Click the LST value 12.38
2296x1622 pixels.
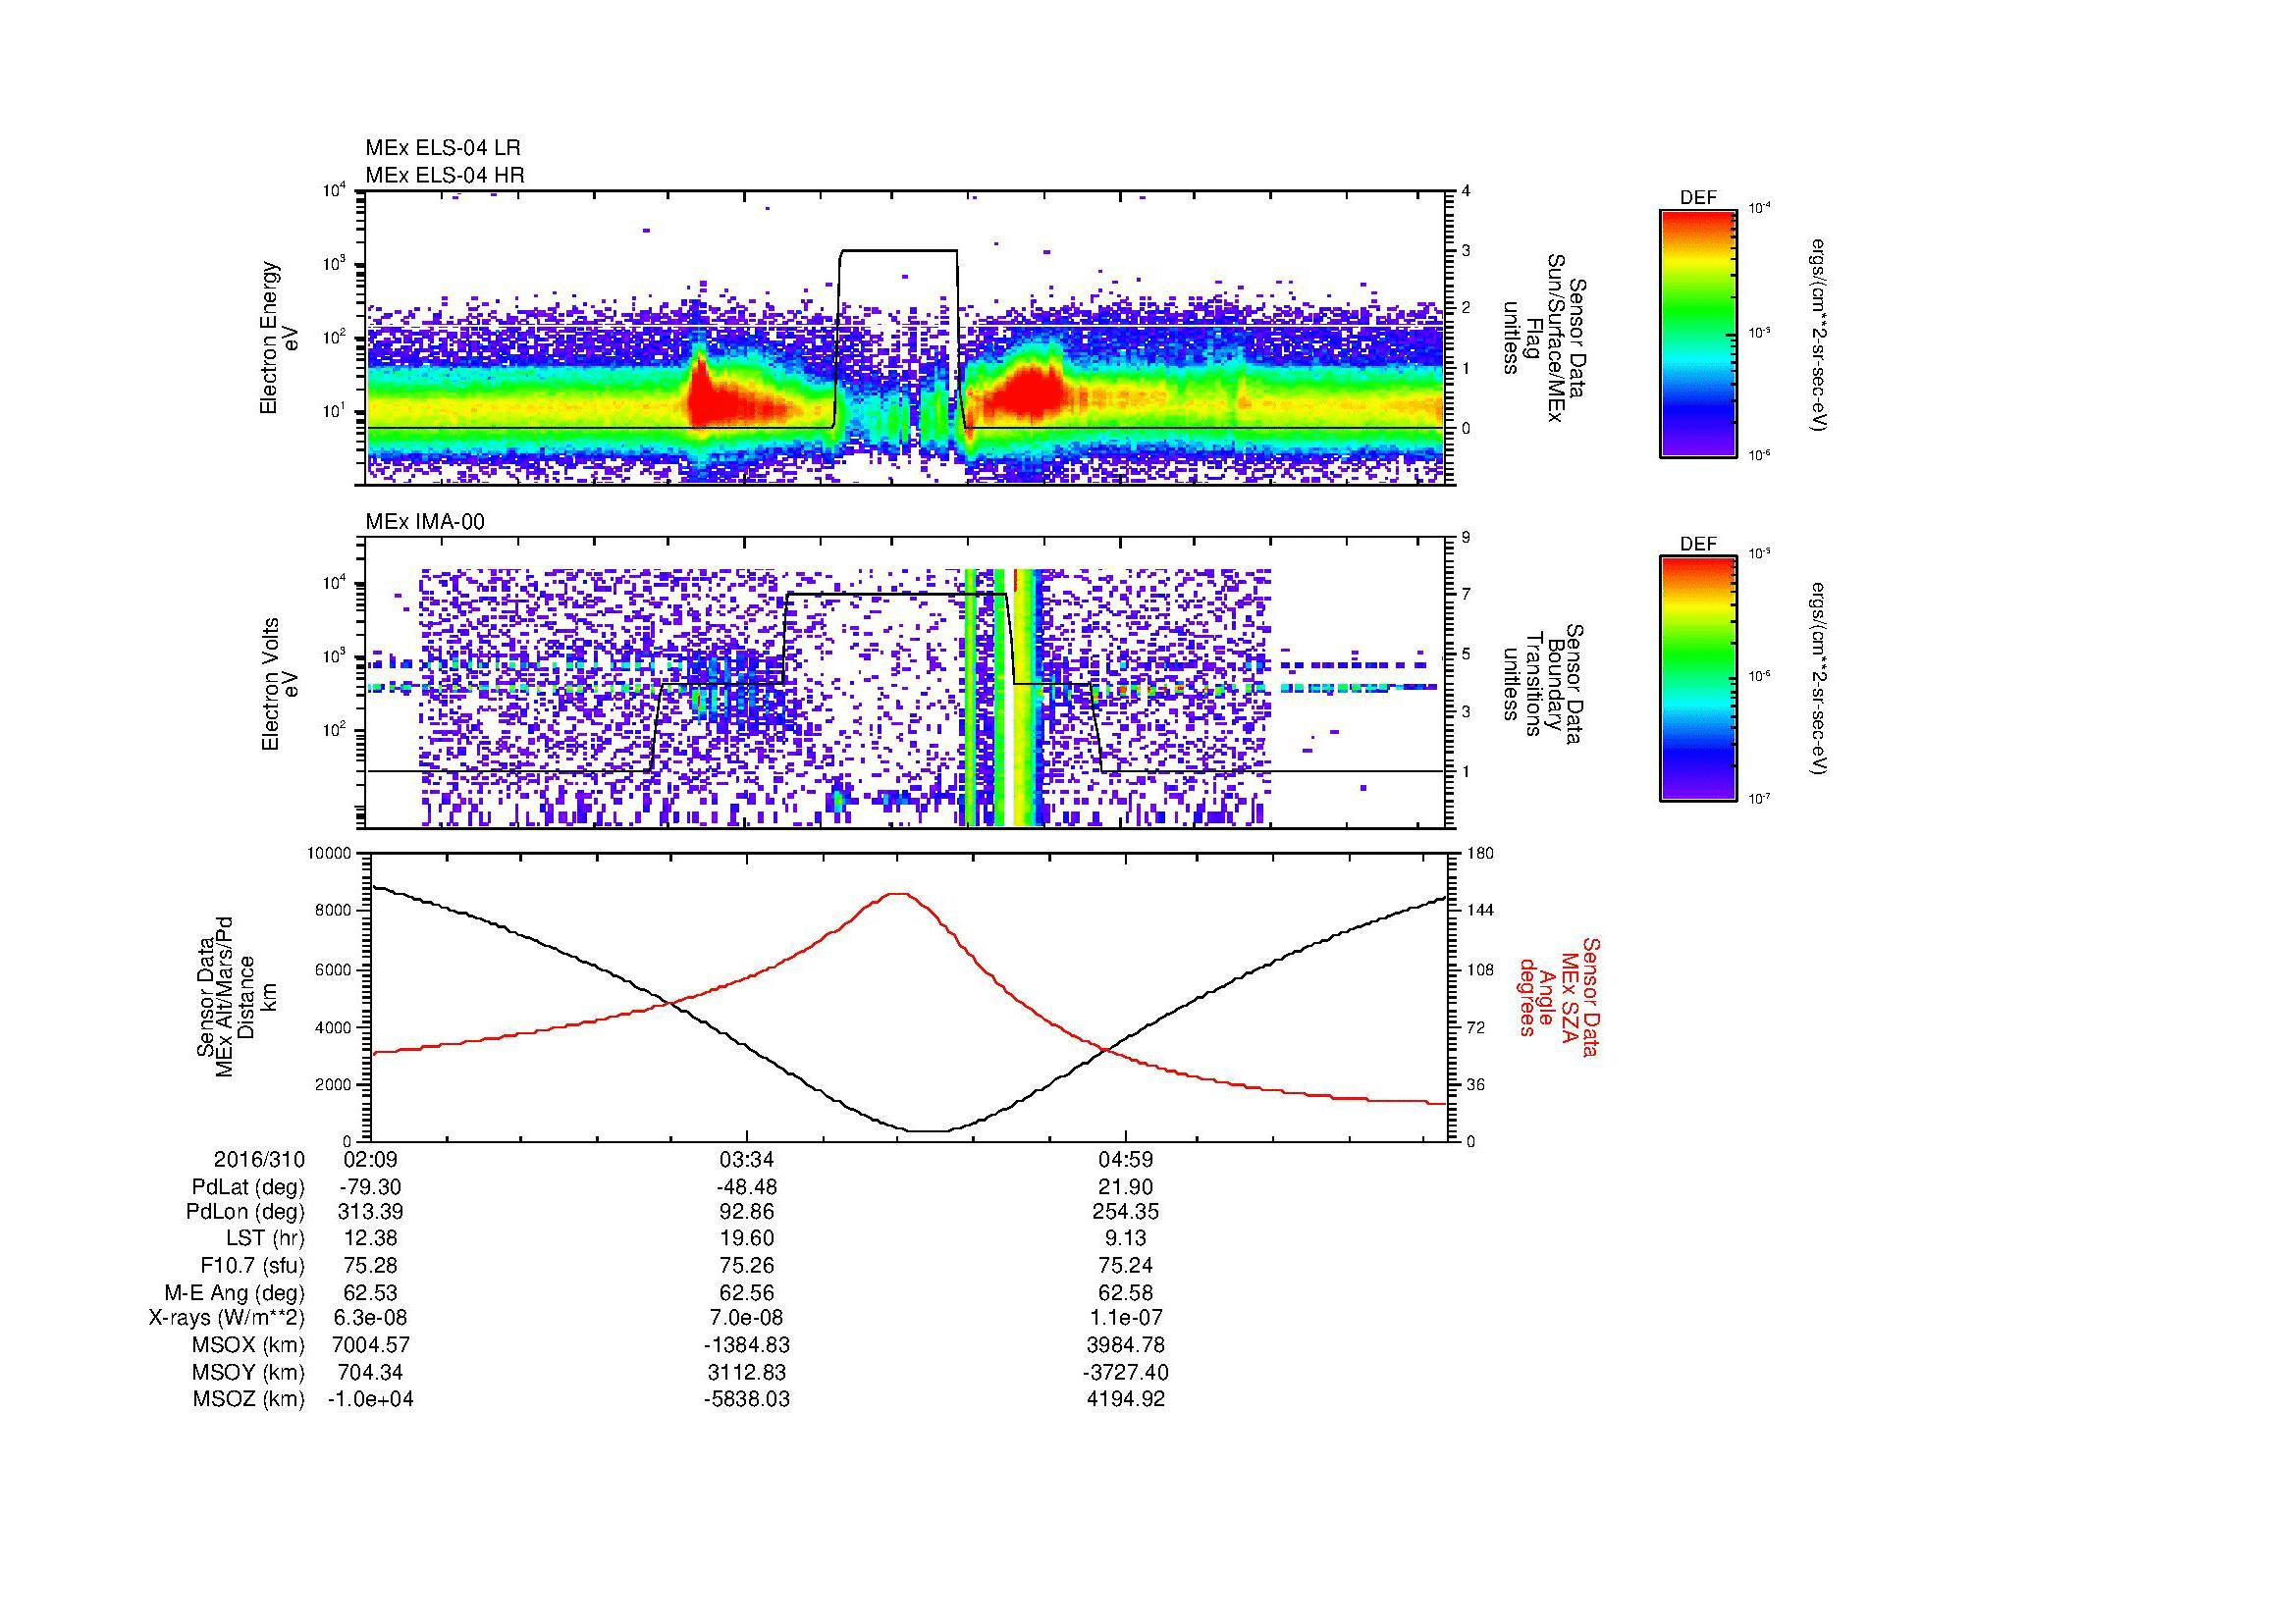[370, 1239]
